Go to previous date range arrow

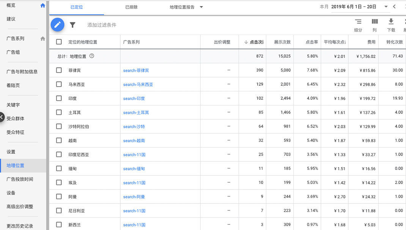(394, 7)
